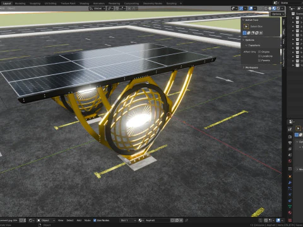Toggle the Use Nodes checkbox
303x227 pixels.
95,220
